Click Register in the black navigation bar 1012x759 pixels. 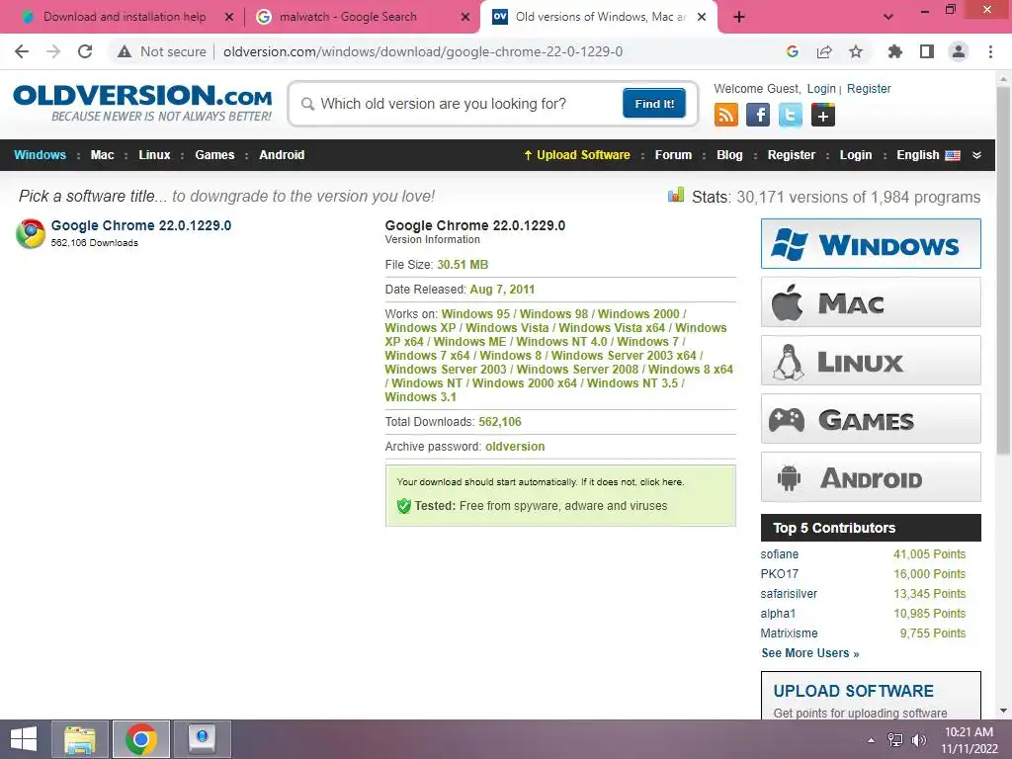tap(792, 155)
